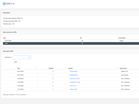The image size is (139, 104).
Task: Open the MARC Filou jumper link
Action: coord(73,86)
